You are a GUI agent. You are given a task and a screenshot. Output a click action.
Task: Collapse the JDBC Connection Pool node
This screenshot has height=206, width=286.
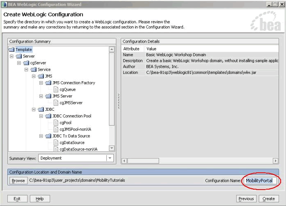tap(41, 116)
